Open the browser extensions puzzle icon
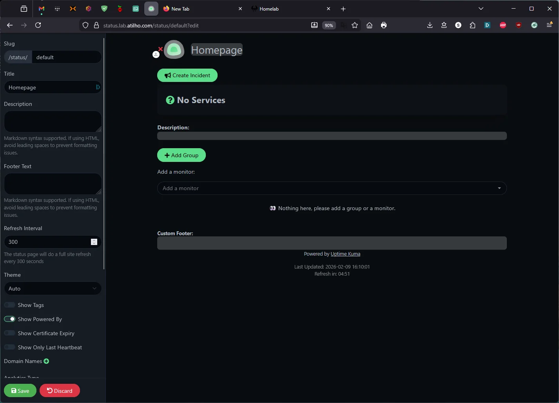 (472, 25)
